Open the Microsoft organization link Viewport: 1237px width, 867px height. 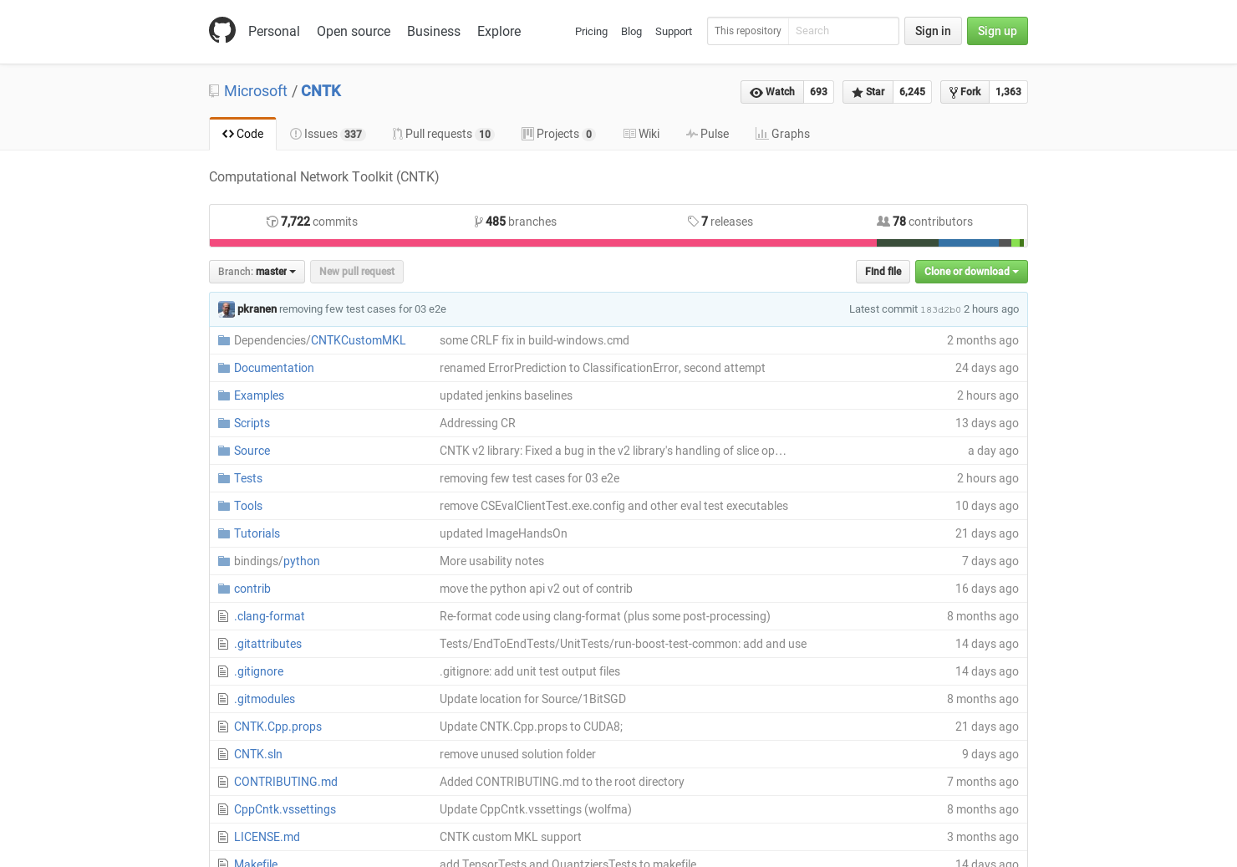(255, 90)
